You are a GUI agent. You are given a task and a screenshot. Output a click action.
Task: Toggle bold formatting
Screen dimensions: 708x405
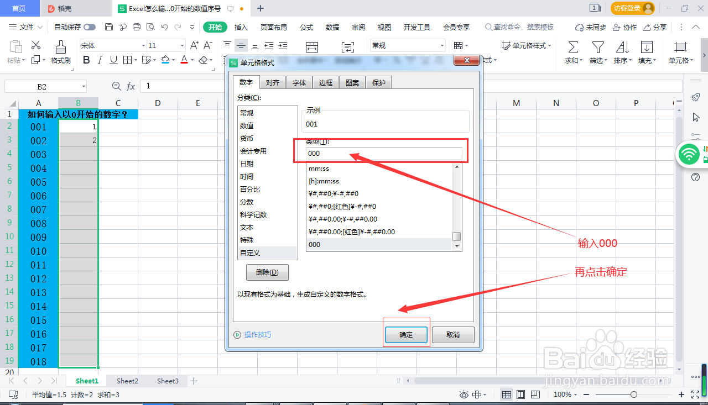(86, 60)
